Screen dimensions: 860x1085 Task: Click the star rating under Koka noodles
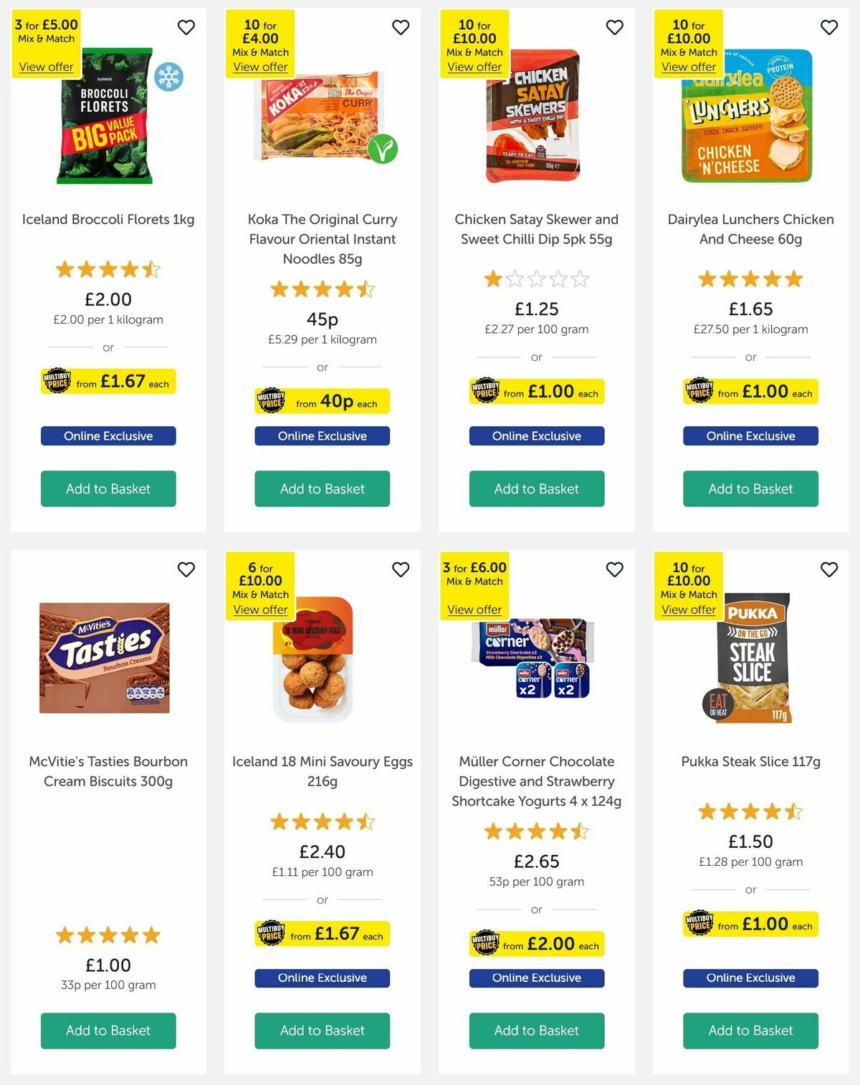click(x=321, y=289)
